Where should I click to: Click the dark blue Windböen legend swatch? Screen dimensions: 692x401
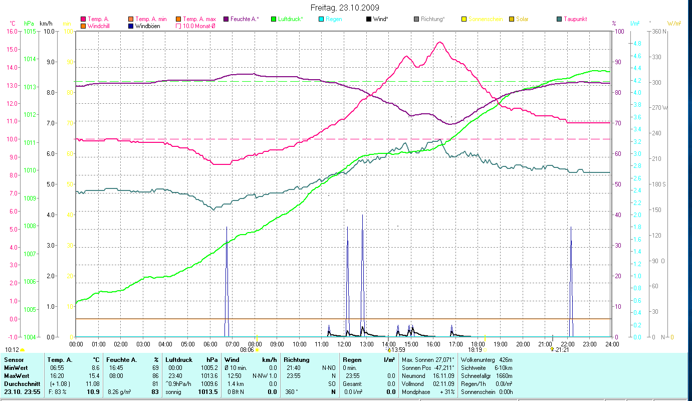tap(131, 26)
